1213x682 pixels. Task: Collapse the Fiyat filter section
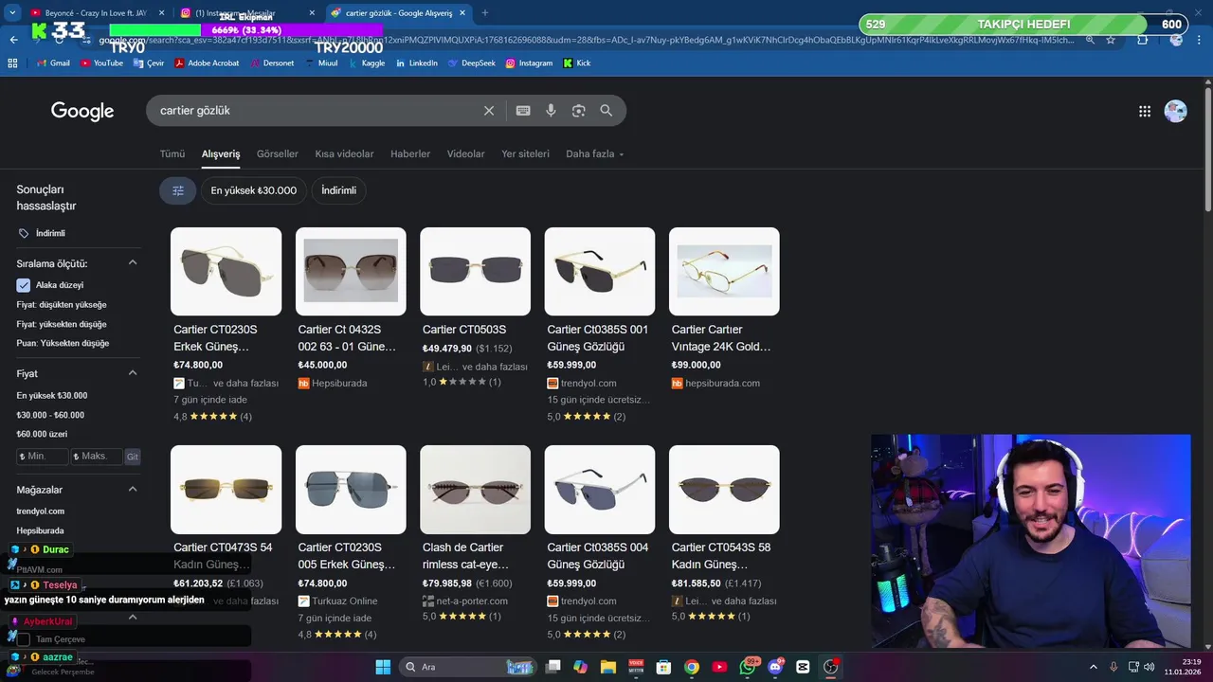(x=133, y=373)
